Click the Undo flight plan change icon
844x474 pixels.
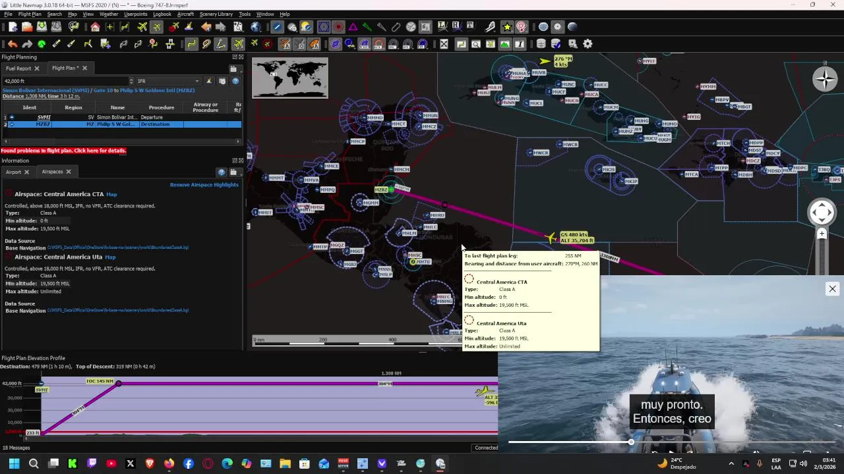pos(13,44)
